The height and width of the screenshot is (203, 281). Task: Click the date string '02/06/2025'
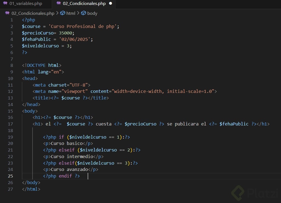tap(74, 39)
